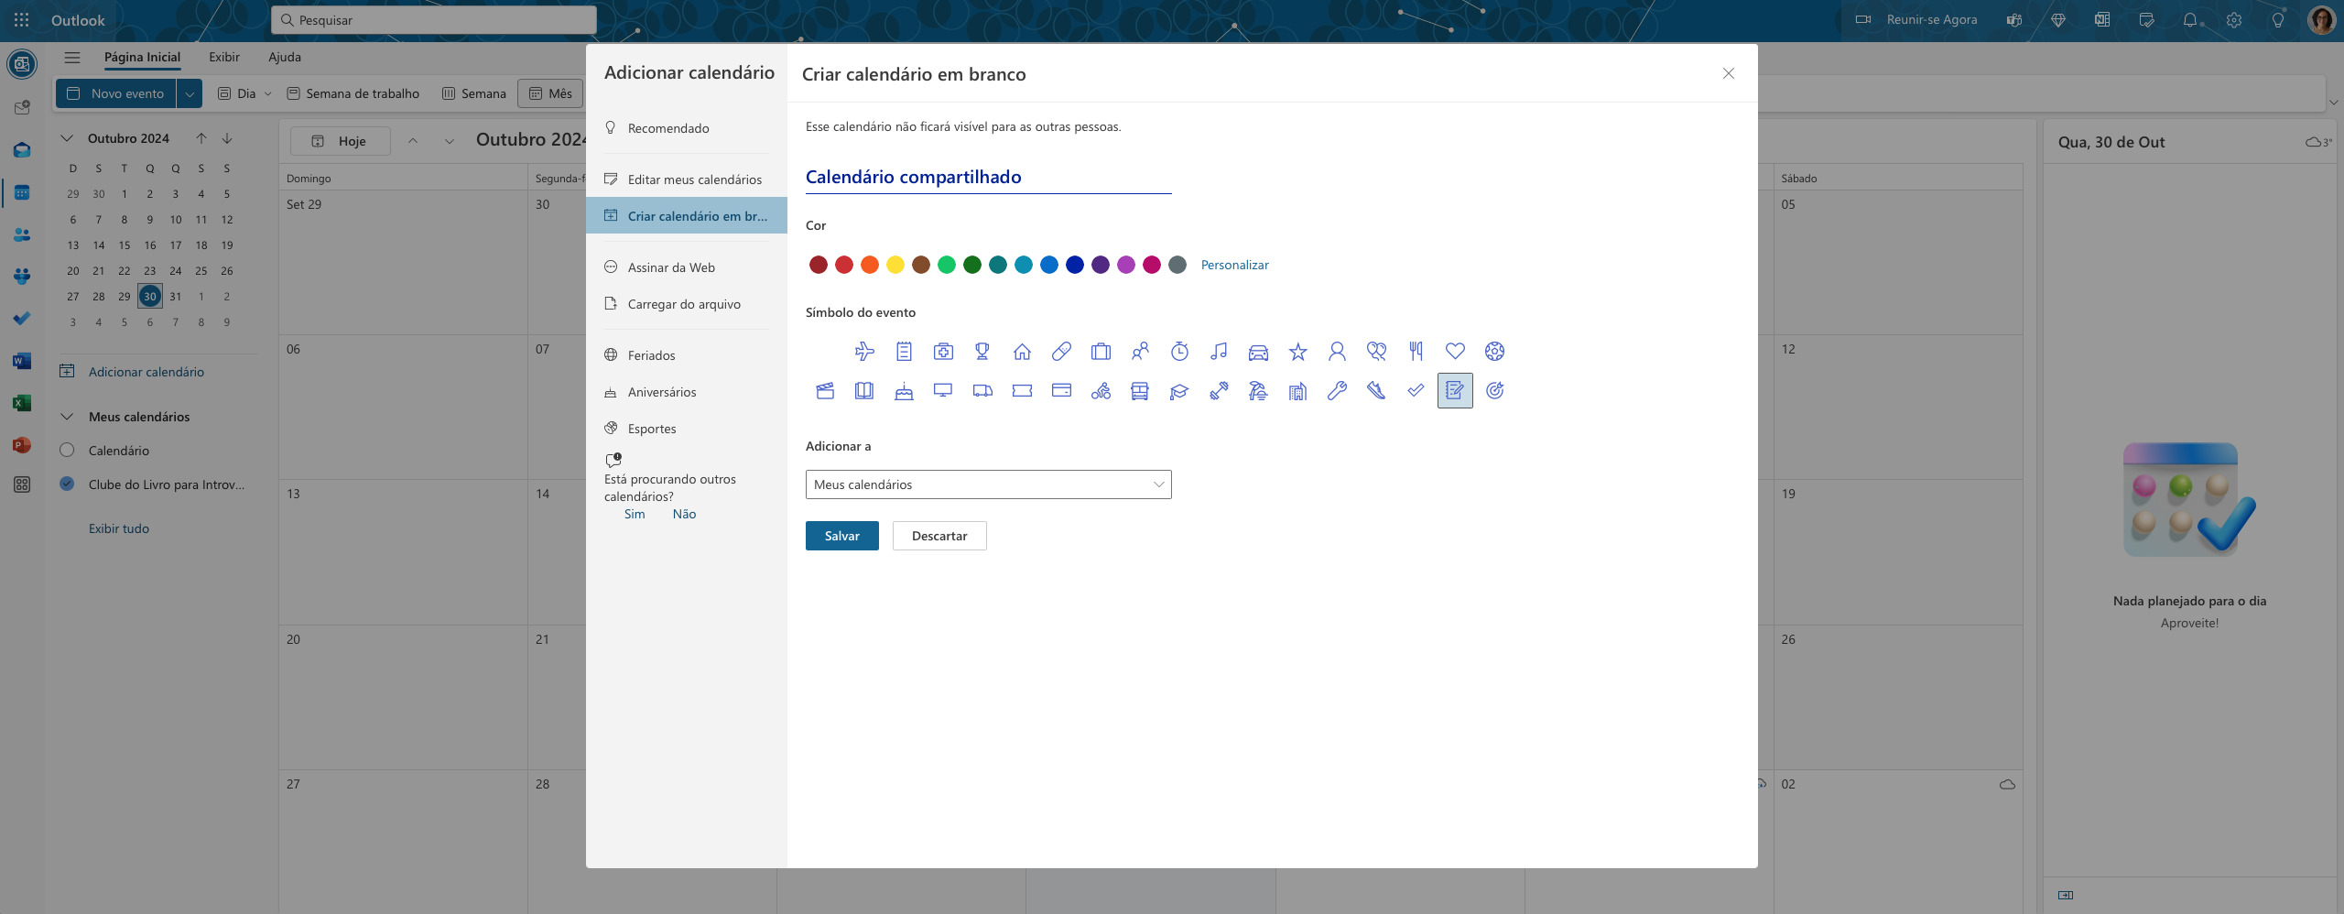Uncheck Clube do Livro para Introv calendar
This screenshot has height=914, width=2344.
click(x=65, y=484)
